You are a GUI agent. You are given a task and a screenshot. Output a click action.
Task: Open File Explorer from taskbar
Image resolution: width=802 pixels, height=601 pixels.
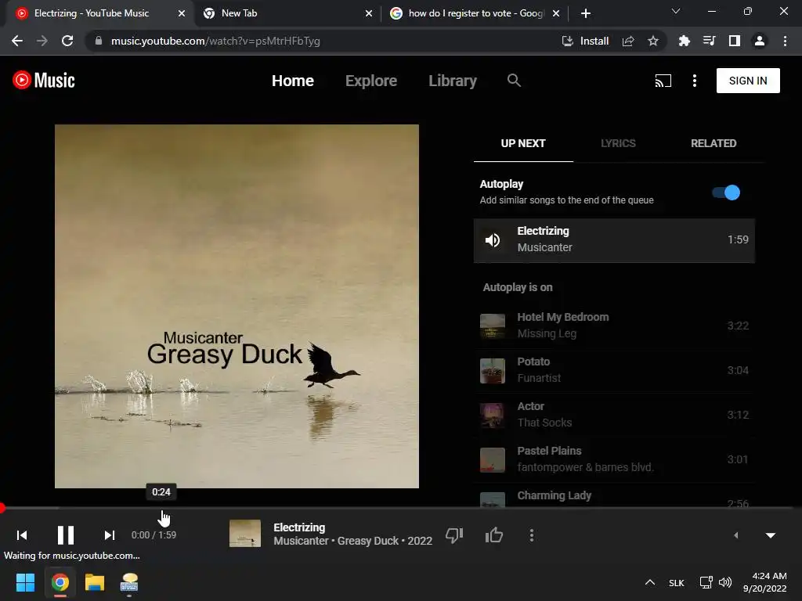[x=95, y=582]
